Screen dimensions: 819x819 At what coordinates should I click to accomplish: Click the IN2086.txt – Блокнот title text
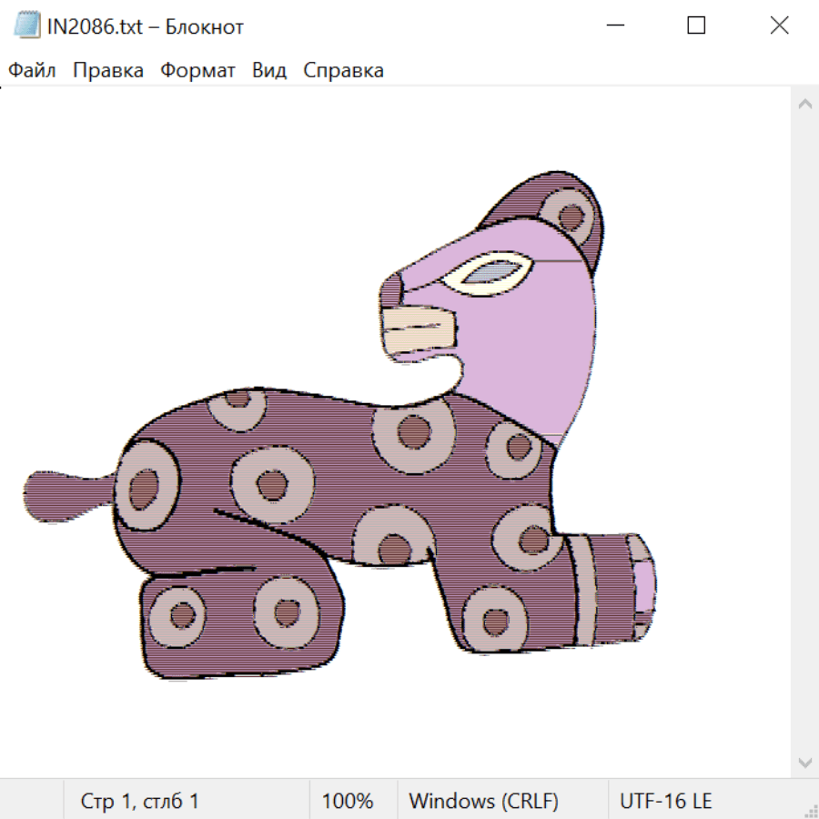pyautogui.click(x=146, y=26)
